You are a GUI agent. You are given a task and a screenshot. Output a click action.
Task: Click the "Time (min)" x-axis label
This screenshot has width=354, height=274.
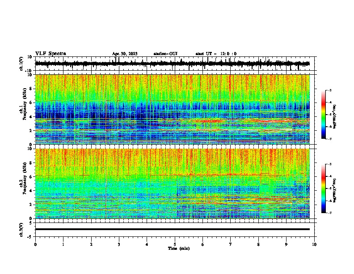pyautogui.click(x=179, y=248)
